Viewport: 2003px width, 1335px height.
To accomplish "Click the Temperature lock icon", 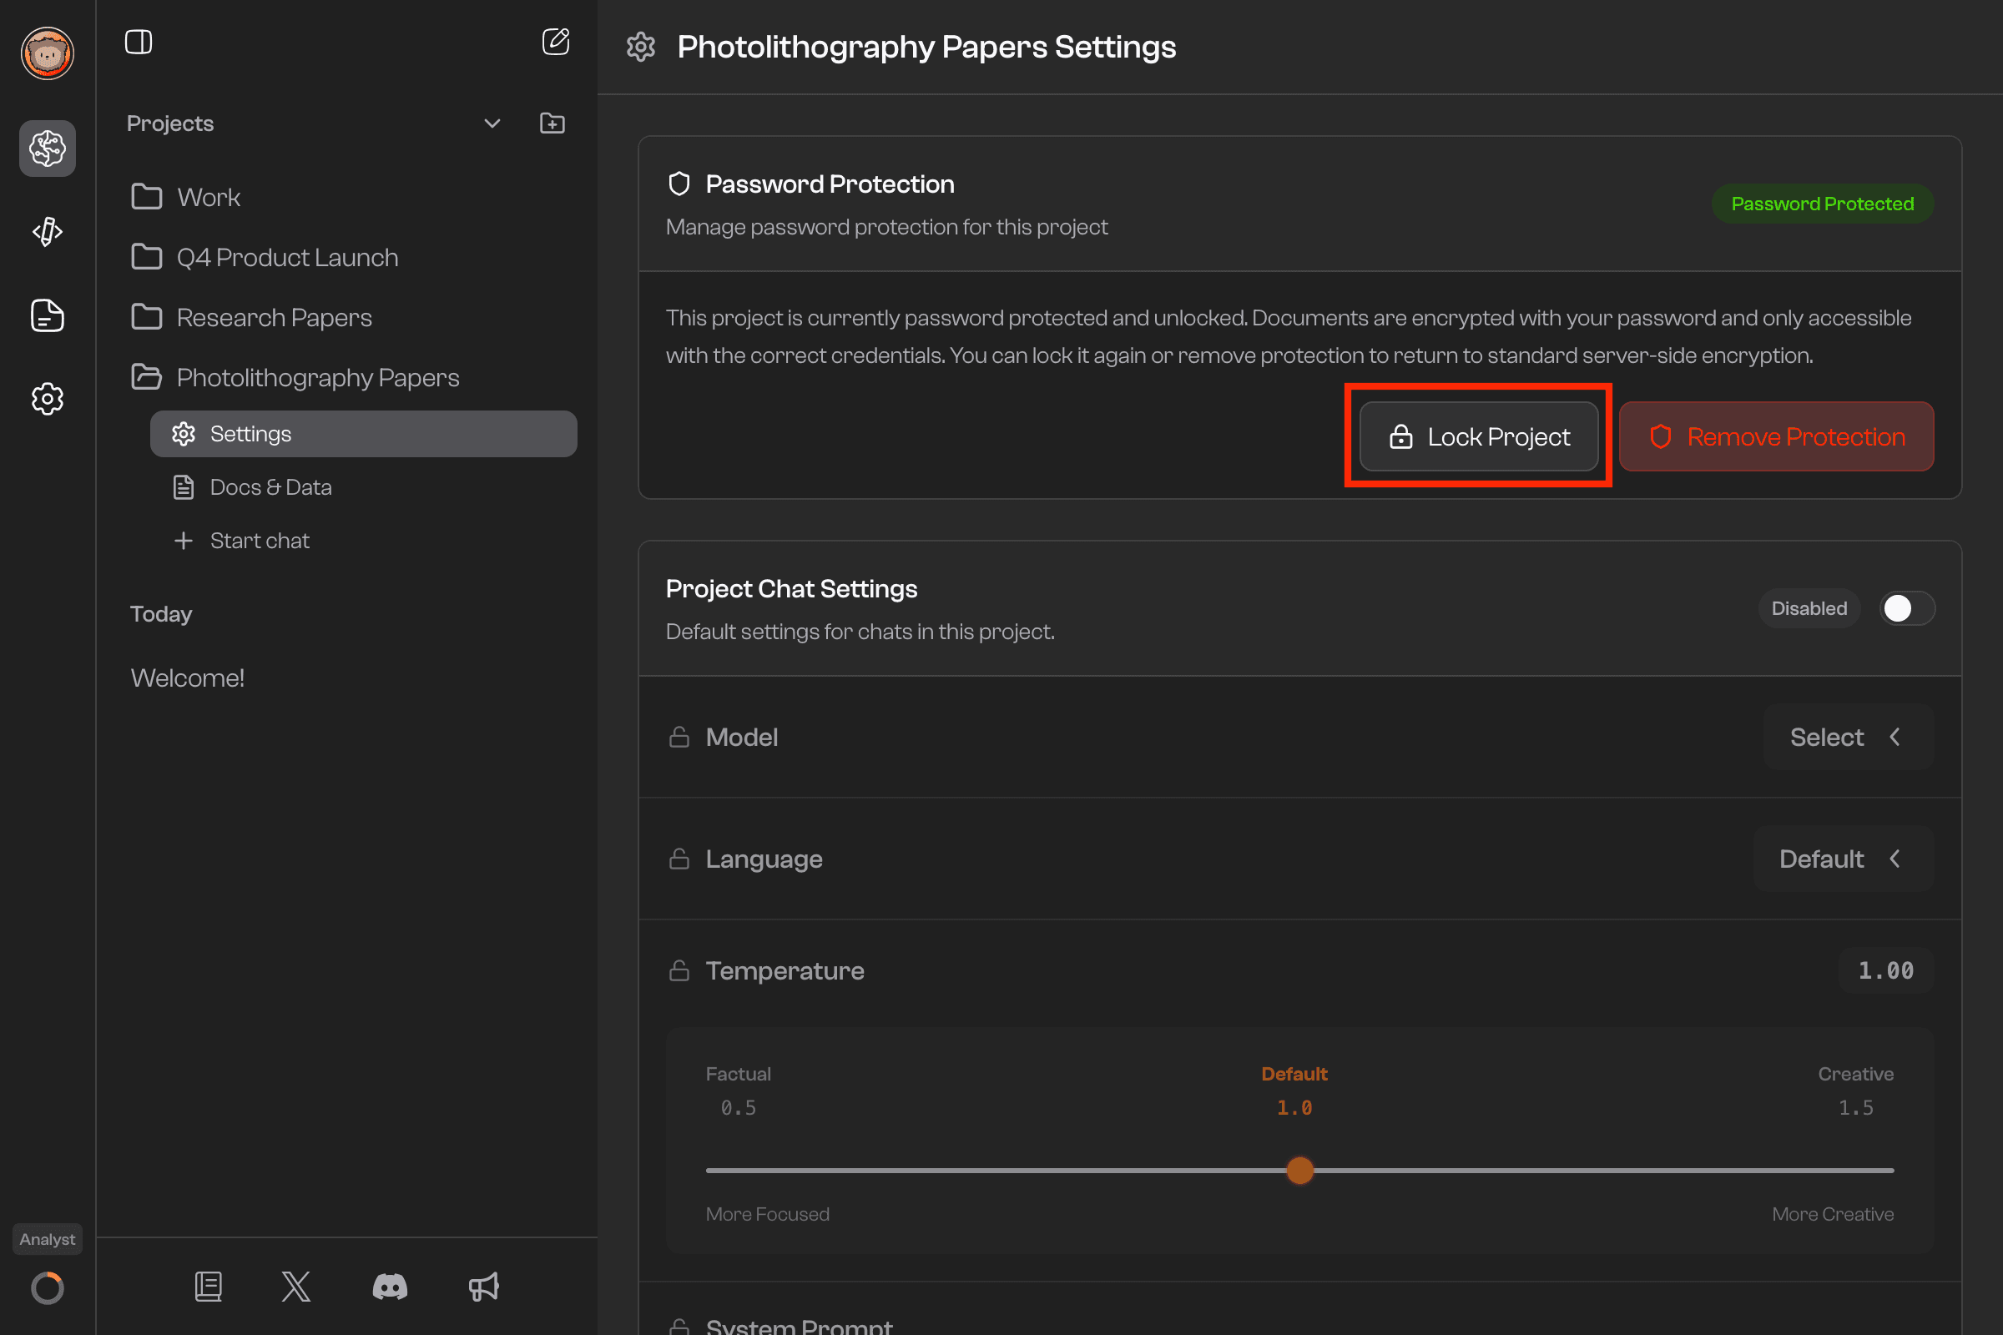I will [x=679, y=970].
